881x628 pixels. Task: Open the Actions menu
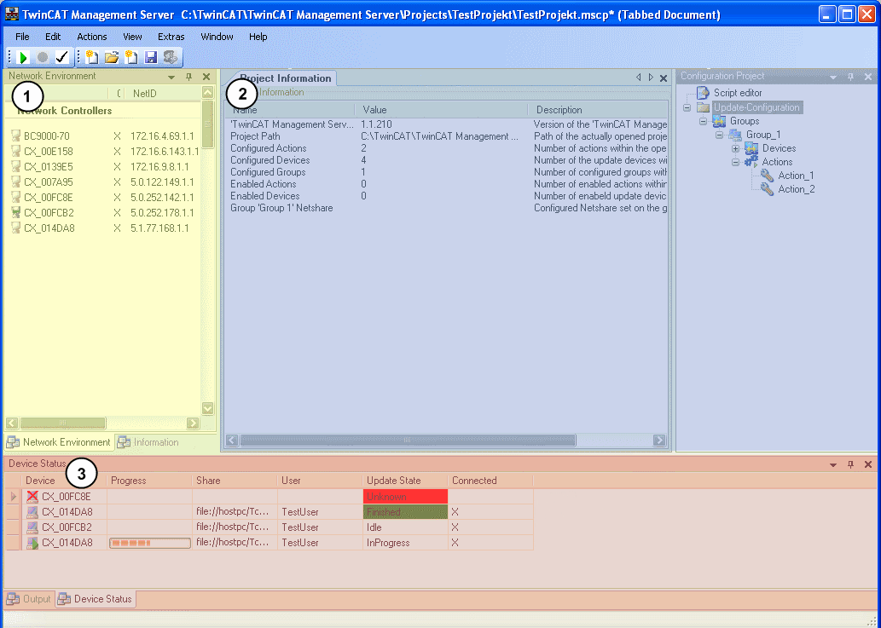pos(91,37)
